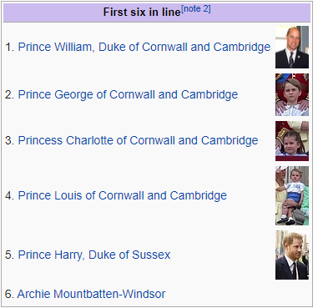Image resolution: width=318 pixels, height=308 pixels.
Task: Open the Prince Louis photo thumbnail
Action: point(292,195)
